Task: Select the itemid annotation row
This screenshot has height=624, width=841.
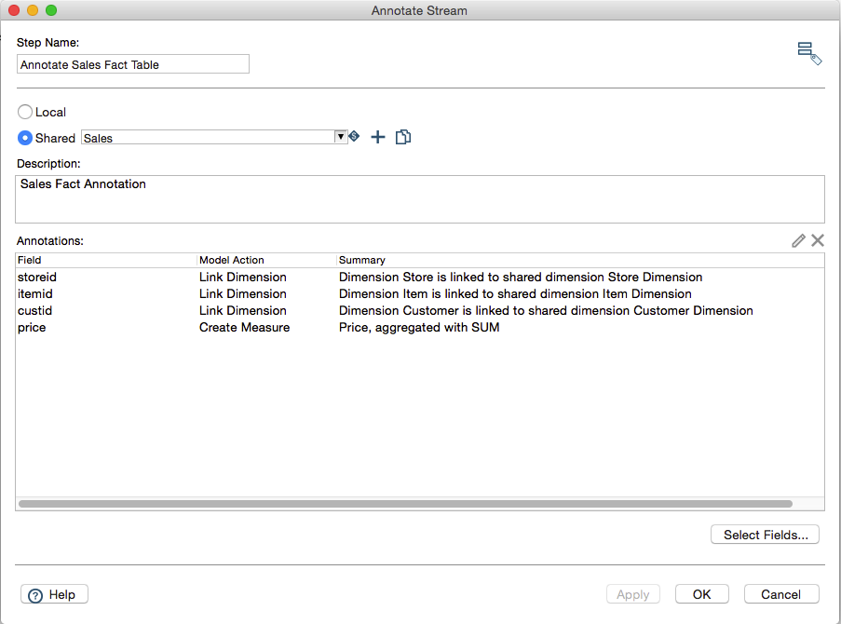Action: pyautogui.click(x=420, y=294)
